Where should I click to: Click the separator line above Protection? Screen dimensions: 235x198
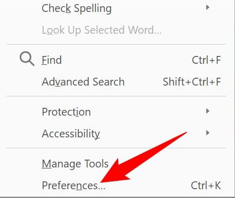116,96
